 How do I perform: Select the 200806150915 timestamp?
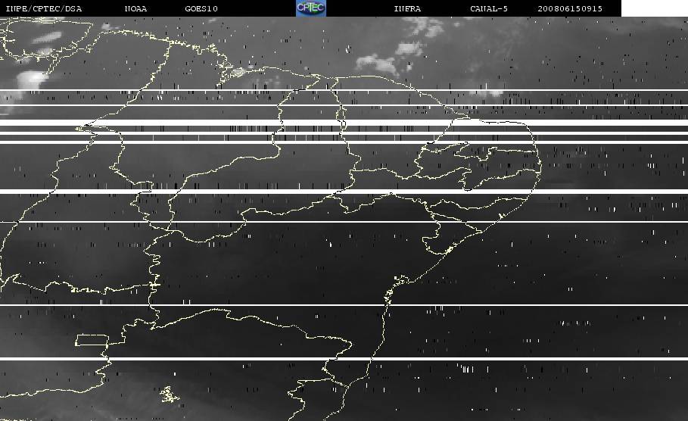[x=570, y=9]
